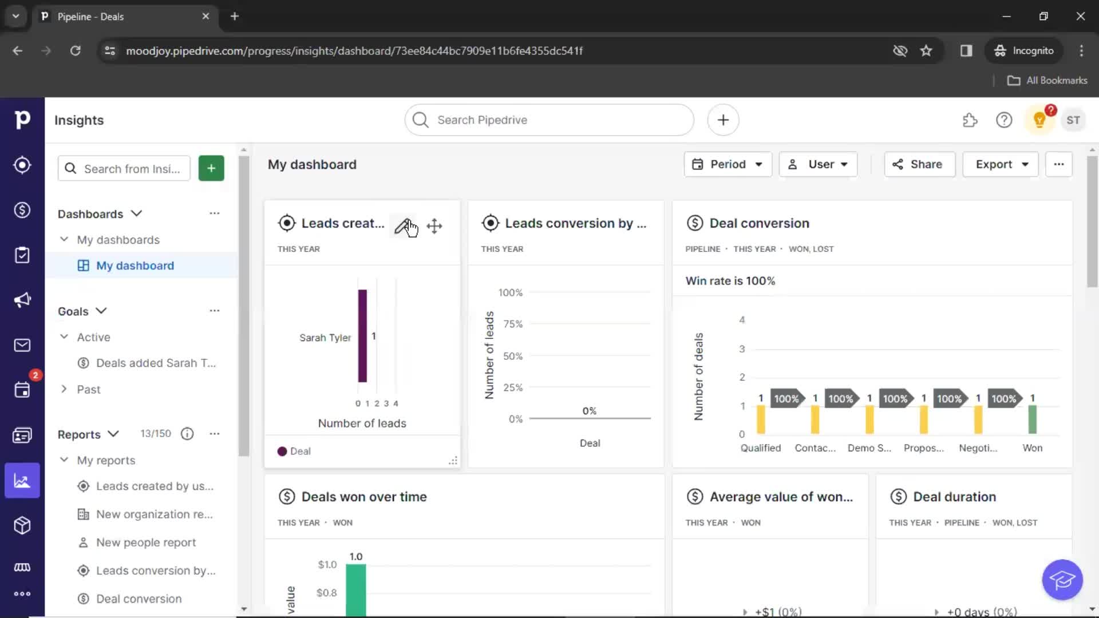Click the Leads inbox icon
The image size is (1099, 618).
pos(22,164)
